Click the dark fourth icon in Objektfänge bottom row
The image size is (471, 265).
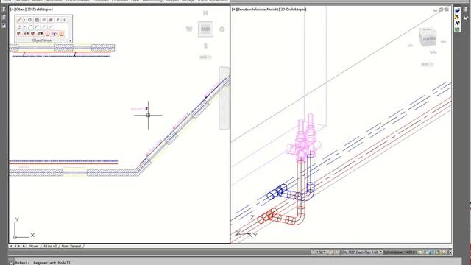(40, 34)
